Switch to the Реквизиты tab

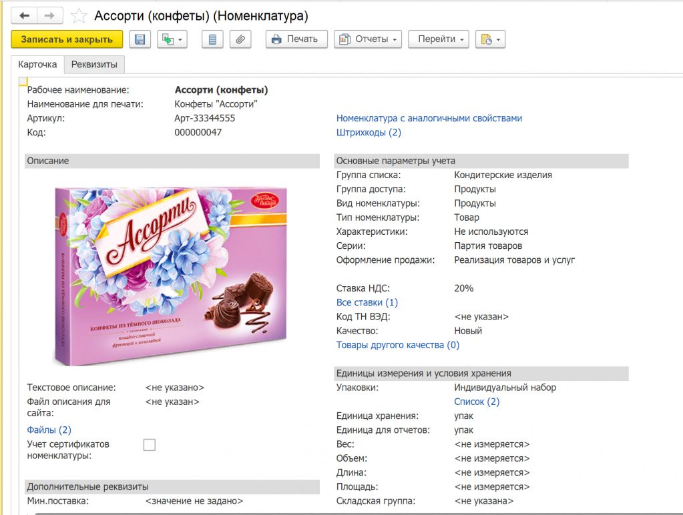tap(95, 65)
